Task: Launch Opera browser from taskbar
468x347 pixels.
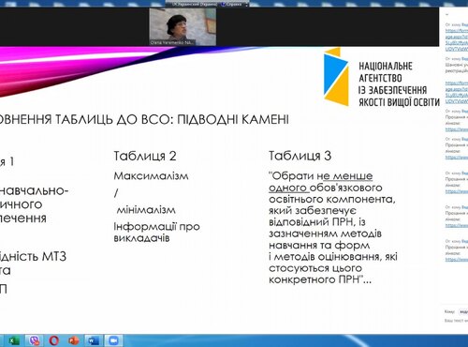Action: [54, 340]
